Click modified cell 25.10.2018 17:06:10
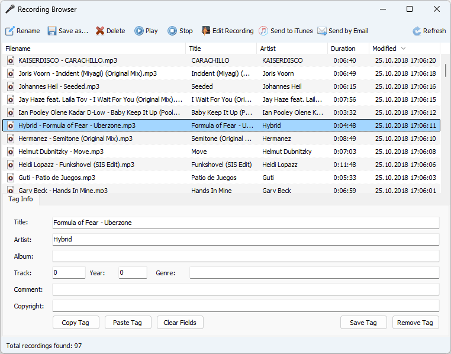This screenshot has height=354, width=451. click(405, 139)
